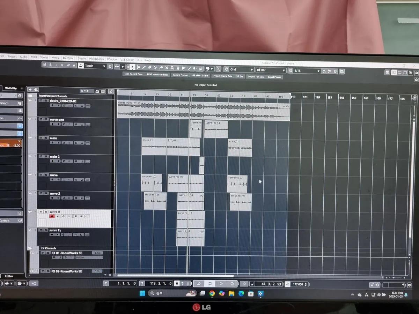Image resolution: width=419 pixels, height=314 pixels.
Task: Disable record enable on 'surve R' track
Action: [x=52, y=216]
